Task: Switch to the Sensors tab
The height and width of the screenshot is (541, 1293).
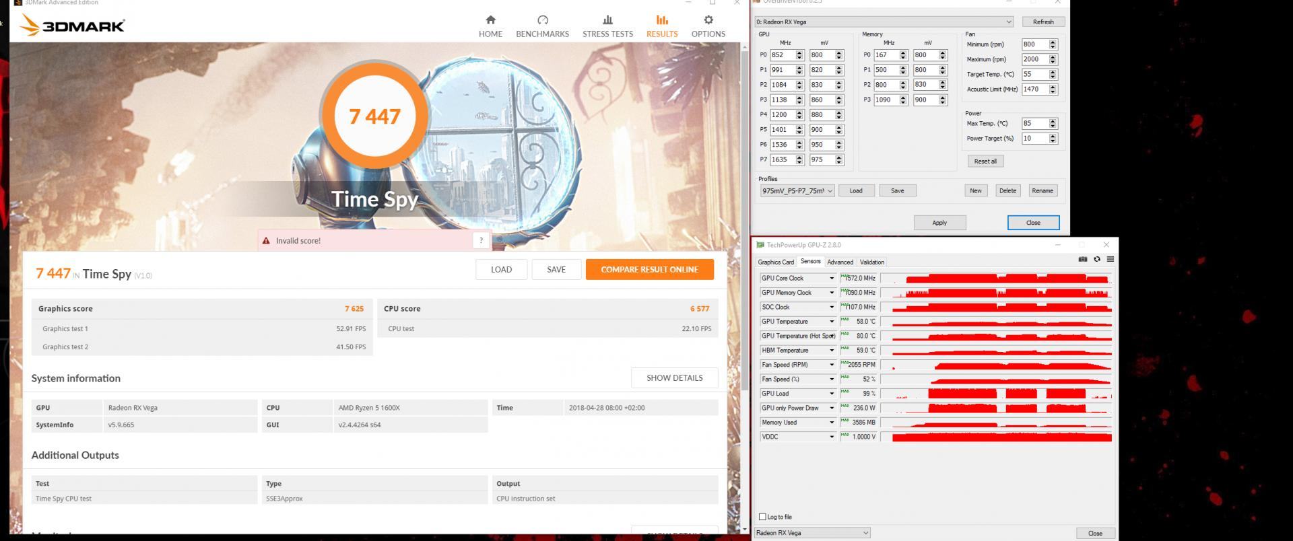Action: (x=811, y=262)
